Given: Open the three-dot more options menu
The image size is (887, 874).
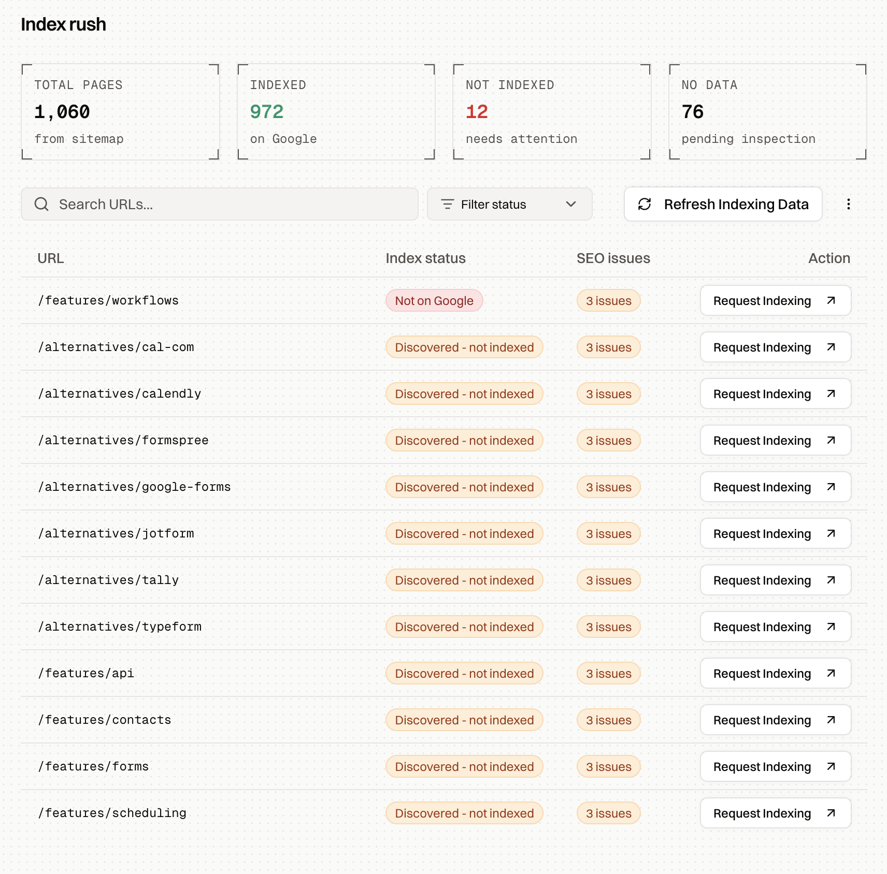Looking at the screenshot, I should pyautogui.click(x=848, y=204).
